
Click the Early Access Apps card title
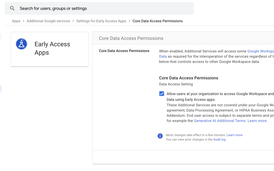click(52, 48)
